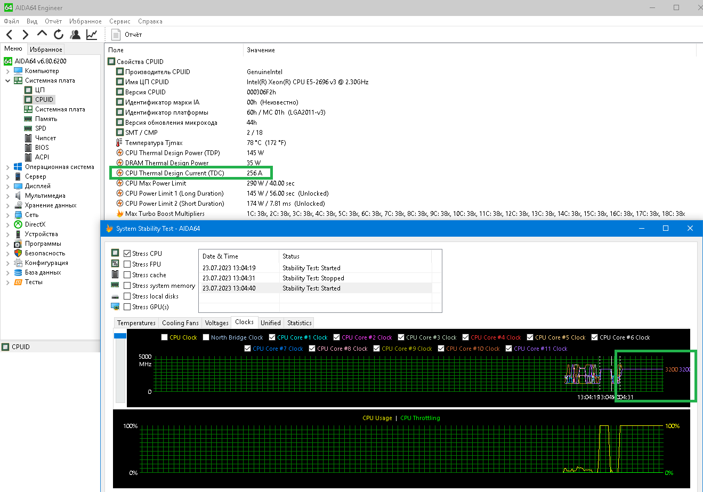703x492 pixels.
Task: Click the report document icon in the toolbar
Action: [116, 35]
